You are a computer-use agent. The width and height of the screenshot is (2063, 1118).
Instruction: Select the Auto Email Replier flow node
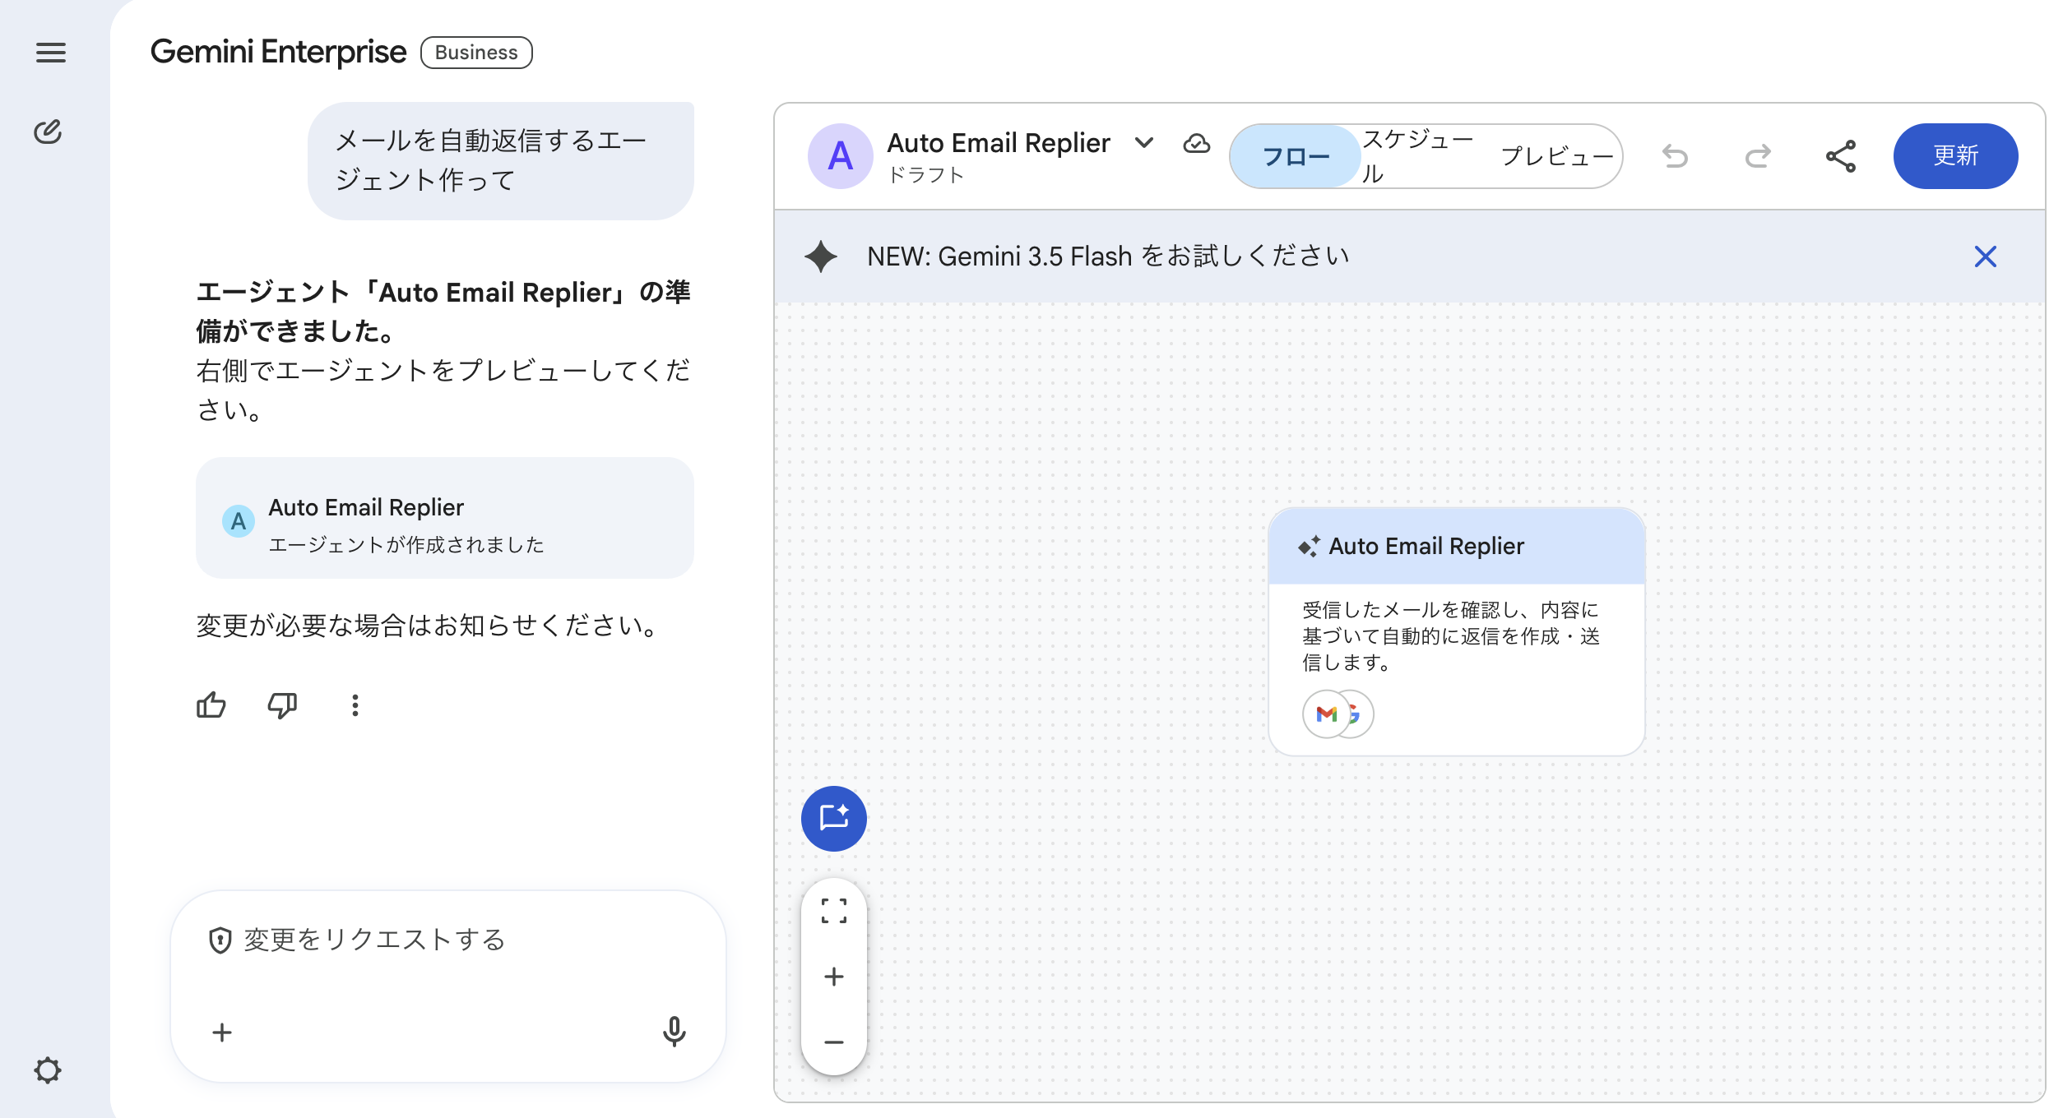point(1456,631)
